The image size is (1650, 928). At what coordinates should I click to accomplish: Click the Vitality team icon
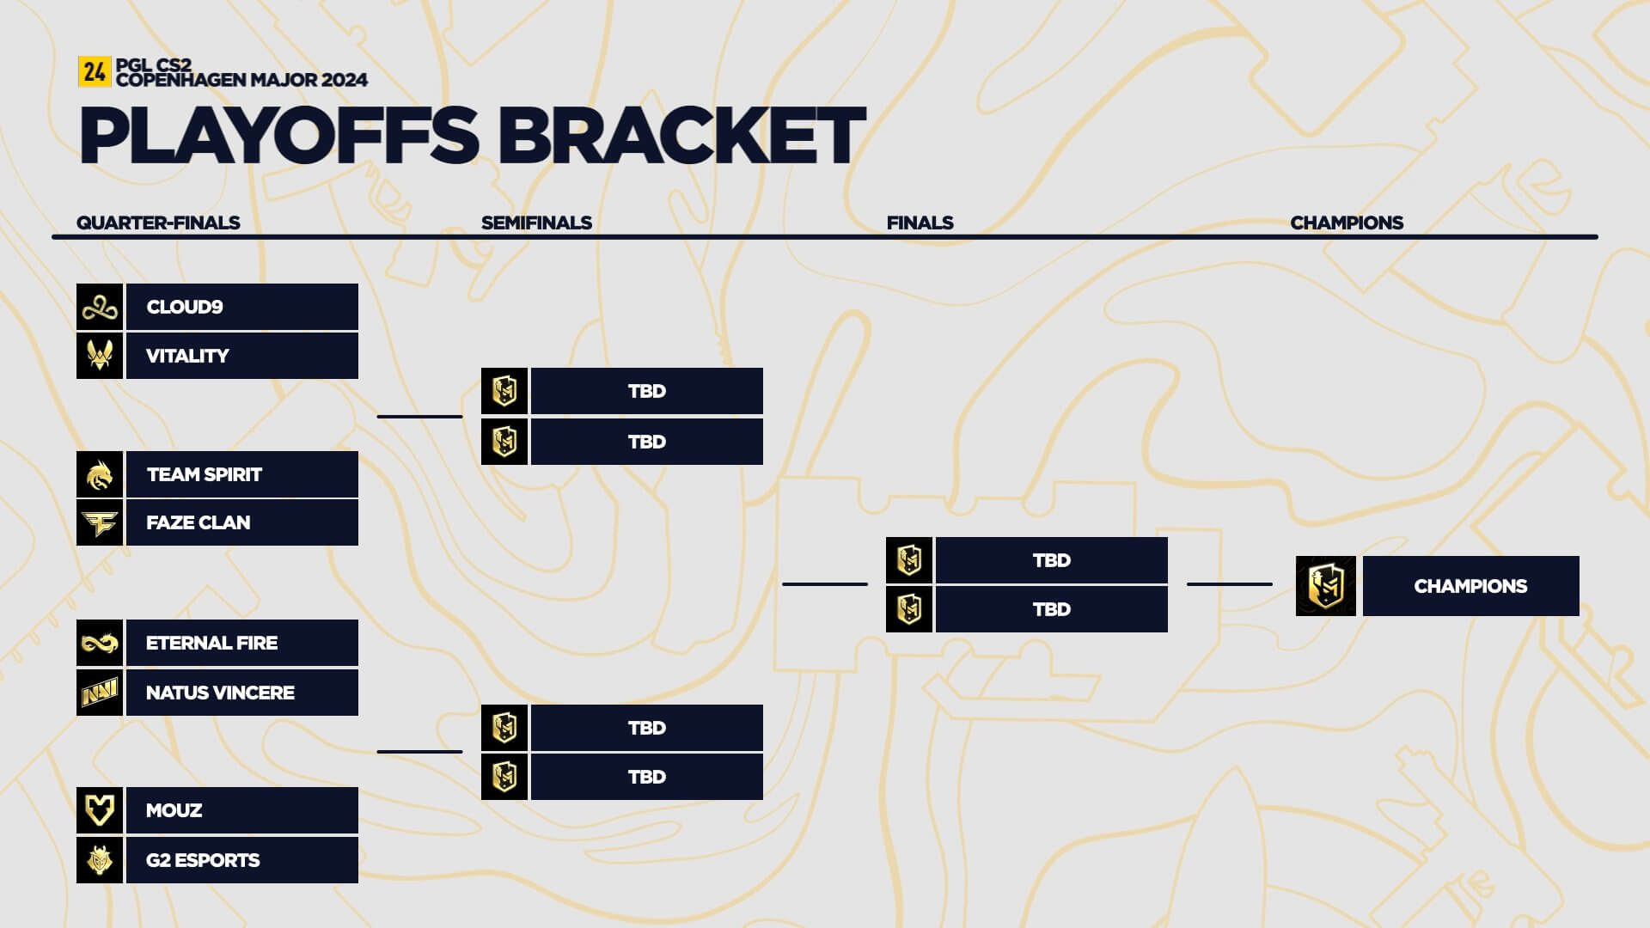[x=99, y=355]
